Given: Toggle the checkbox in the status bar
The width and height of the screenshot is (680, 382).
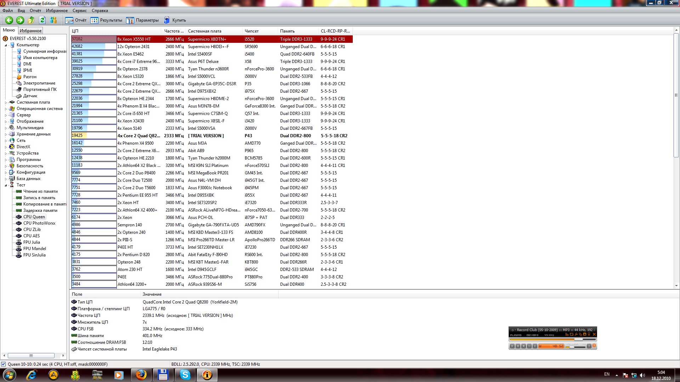Looking at the screenshot, I should click(x=4, y=364).
